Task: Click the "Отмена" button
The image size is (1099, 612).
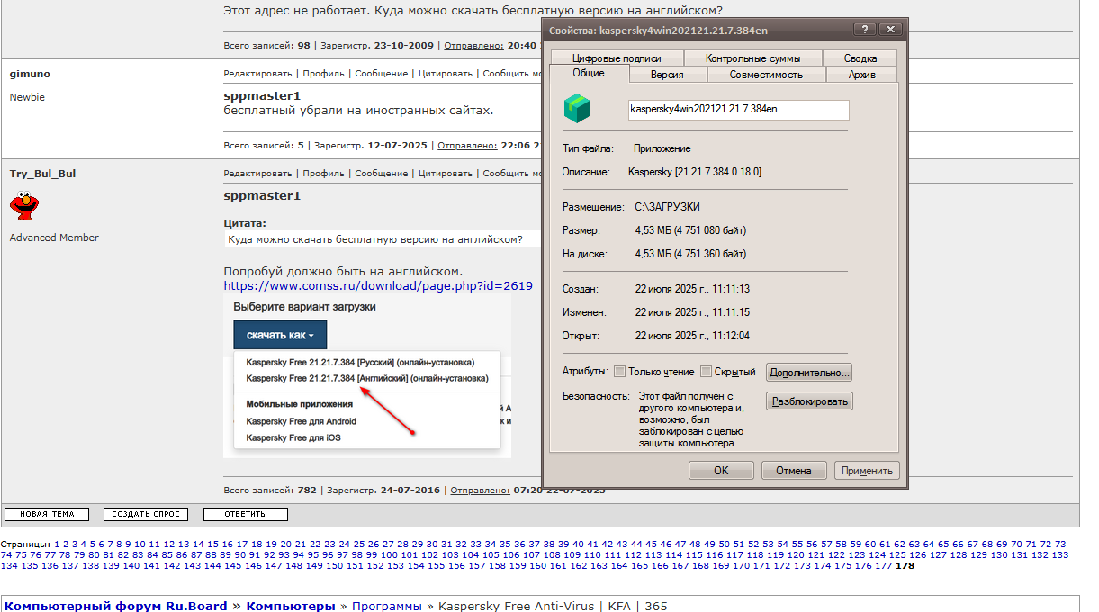Action: 794,471
